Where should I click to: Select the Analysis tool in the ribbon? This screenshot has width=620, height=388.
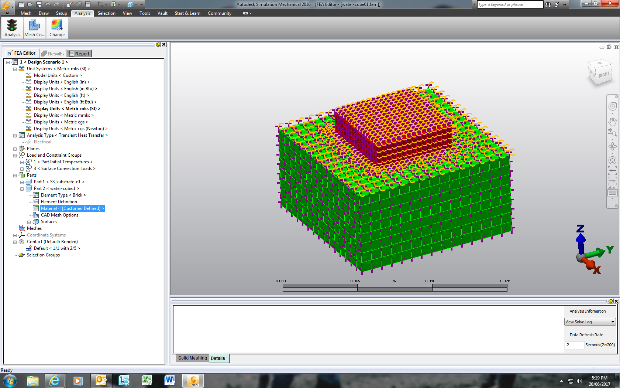click(x=12, y=27)
